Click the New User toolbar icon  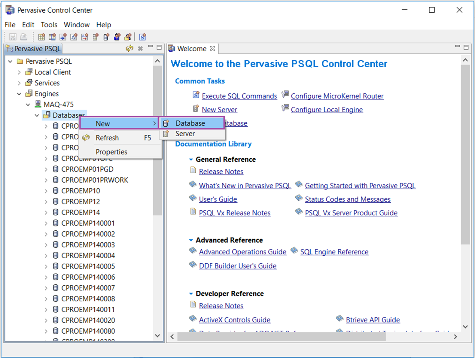[x=117, y=37]
